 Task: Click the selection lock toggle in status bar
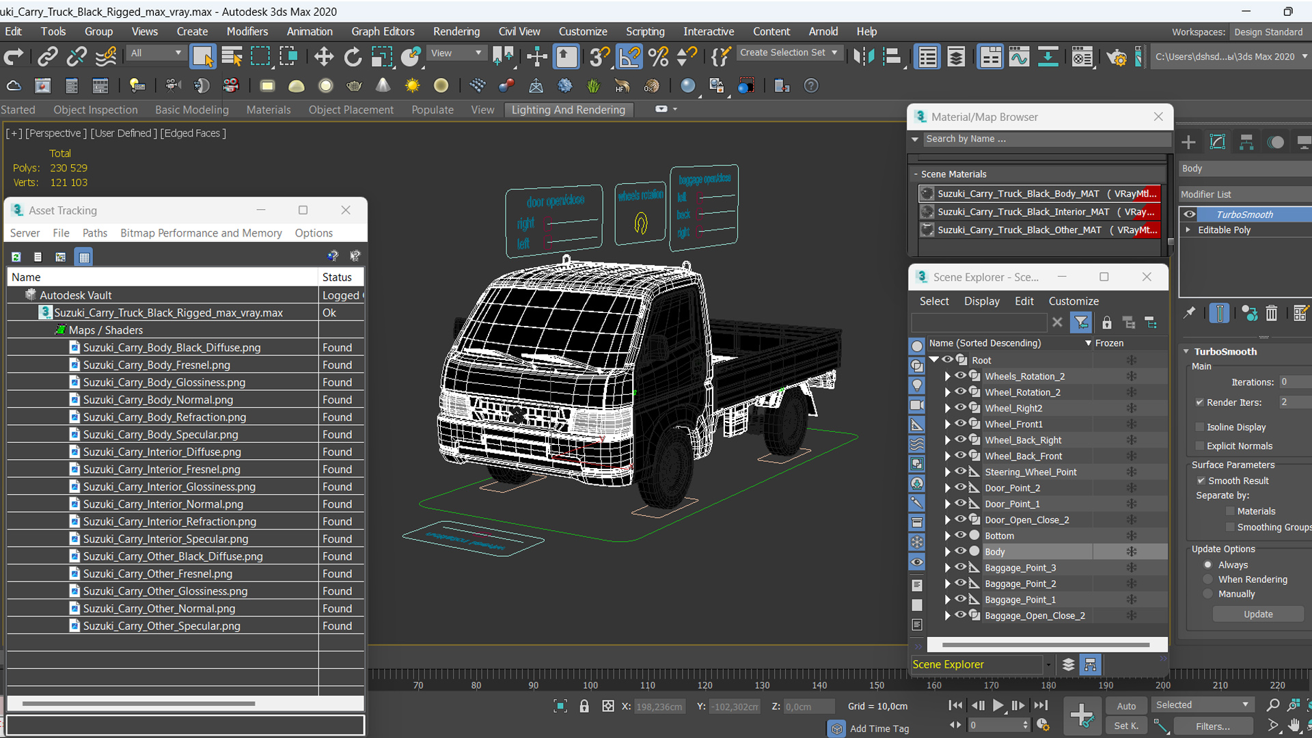click(x=584, y=706)
